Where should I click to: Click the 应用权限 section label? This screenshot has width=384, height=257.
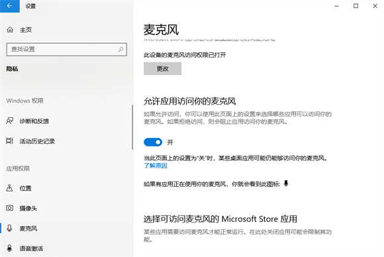point(18,168)
